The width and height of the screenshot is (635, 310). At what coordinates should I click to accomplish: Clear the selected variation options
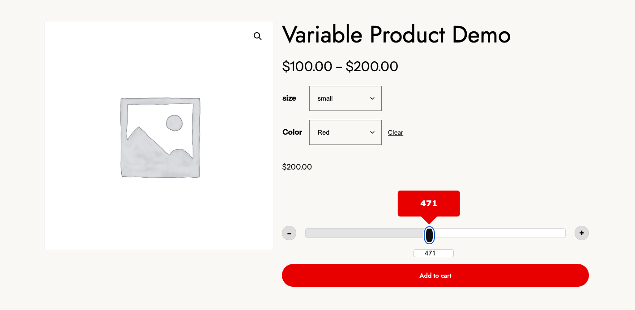click(396, 132)
